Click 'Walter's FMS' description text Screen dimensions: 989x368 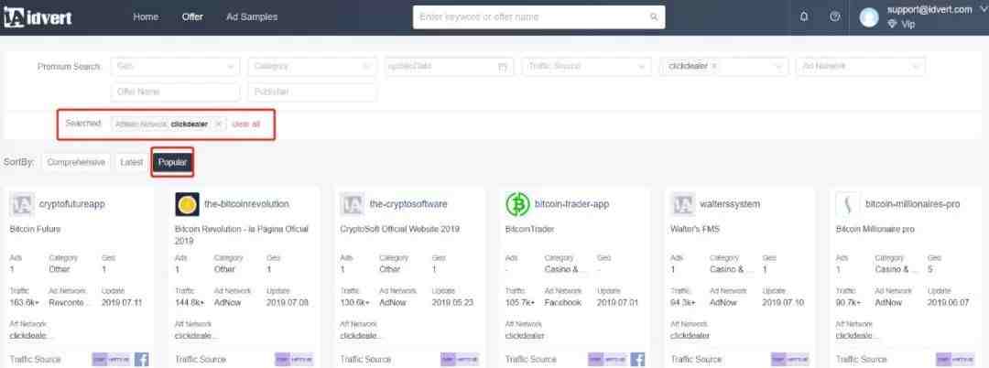[x=694, y=230]
